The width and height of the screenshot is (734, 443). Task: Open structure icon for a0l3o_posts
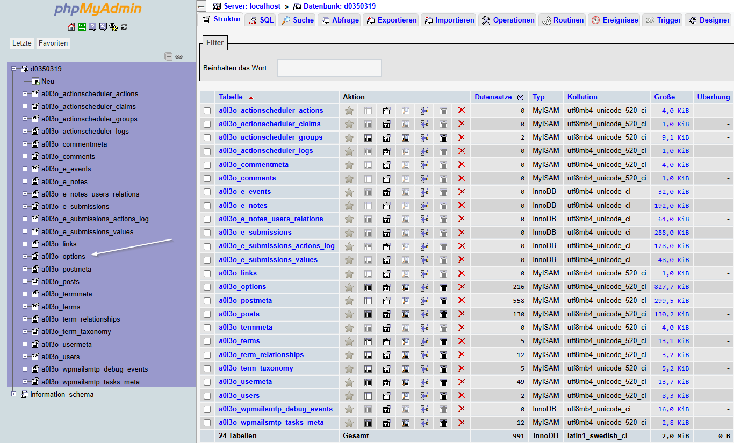pyautogui.click(x=387, y=314)
